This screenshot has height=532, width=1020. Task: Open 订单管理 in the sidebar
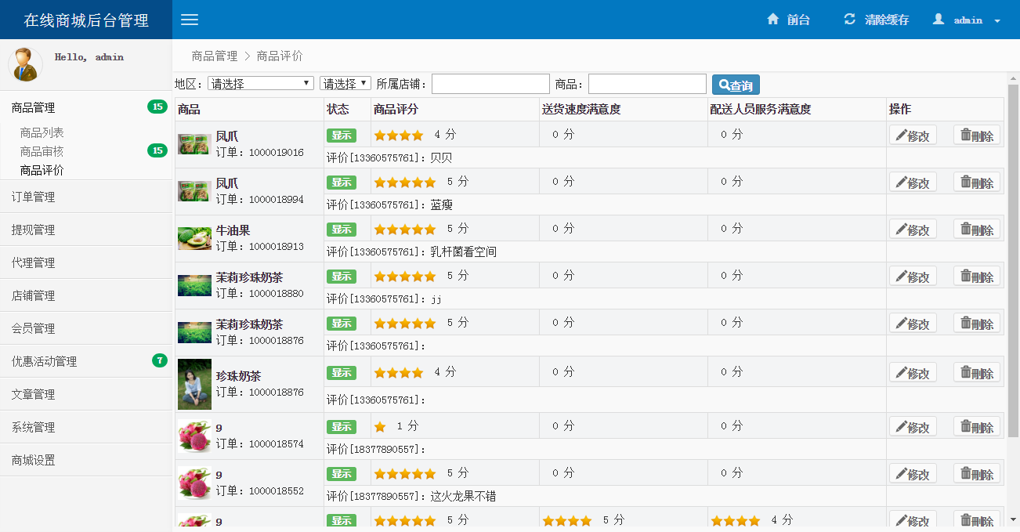click(34, 197)
